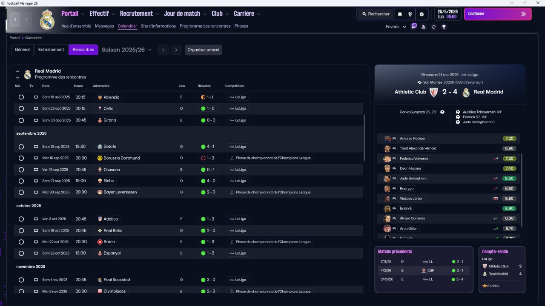Open the Programme des rencontres tab
Image resolution: width=545 pixels, height=306 pixels.
[205, 26]
